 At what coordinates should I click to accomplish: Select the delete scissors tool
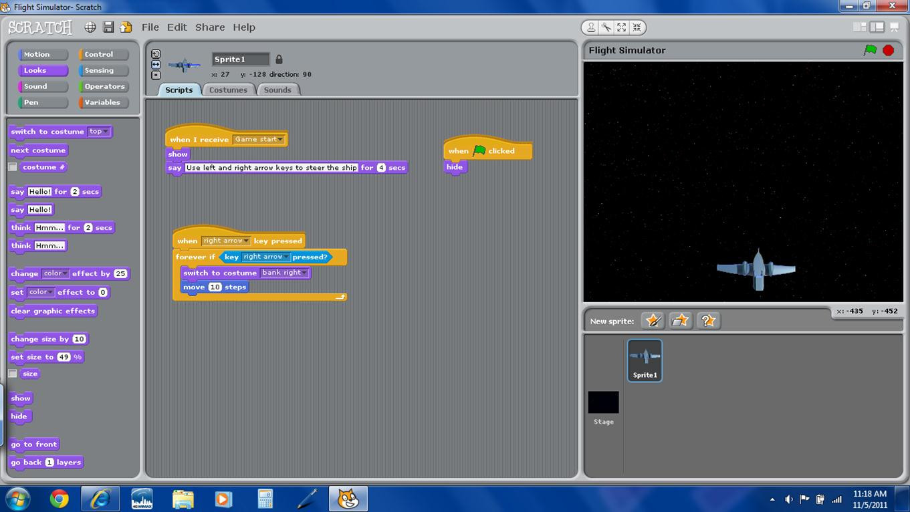tap(606, 27)
